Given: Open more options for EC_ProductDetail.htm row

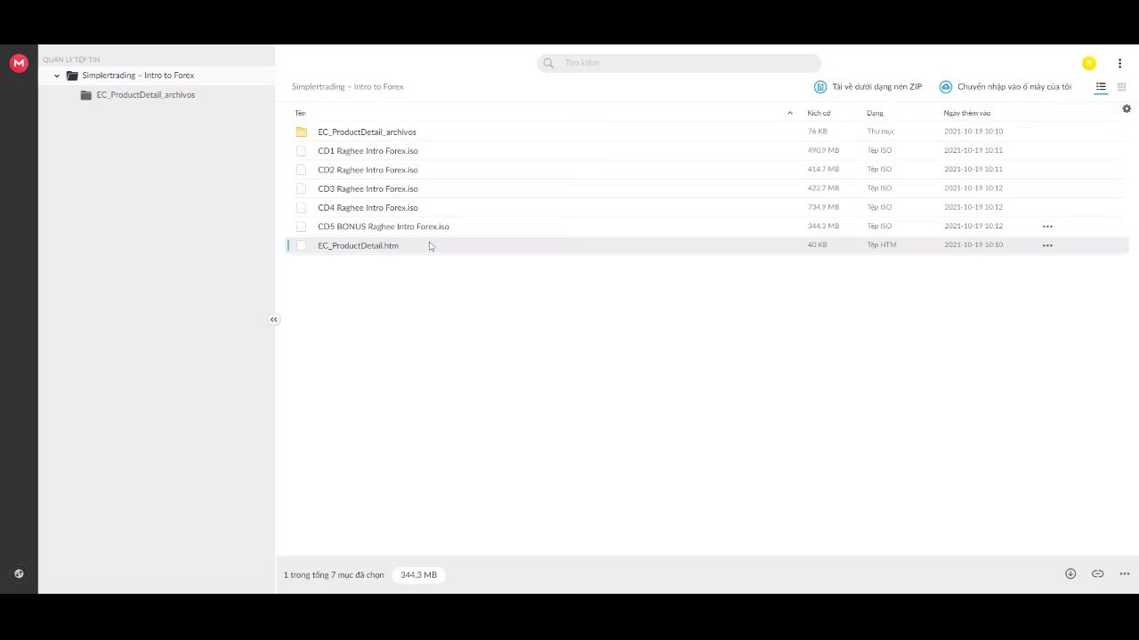Looking at the screenshot, I should pos(1047,245).
